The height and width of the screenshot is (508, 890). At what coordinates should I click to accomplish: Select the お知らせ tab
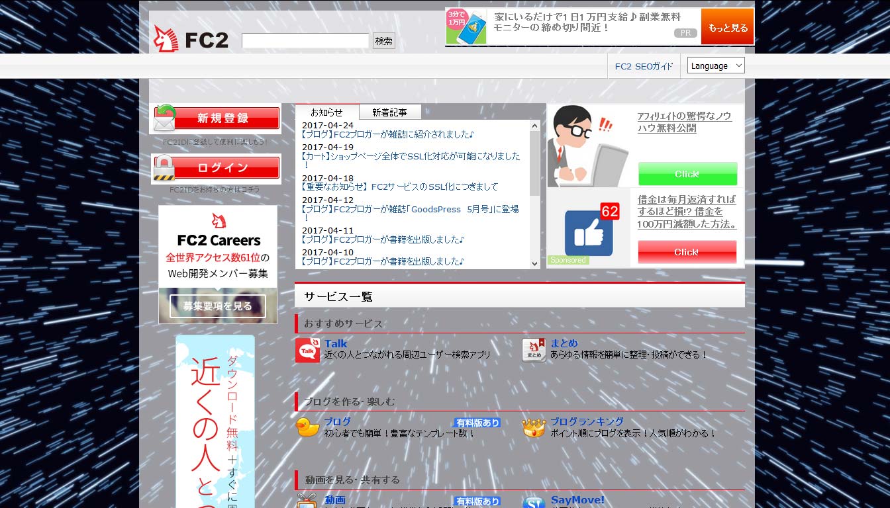click(327, 112)
